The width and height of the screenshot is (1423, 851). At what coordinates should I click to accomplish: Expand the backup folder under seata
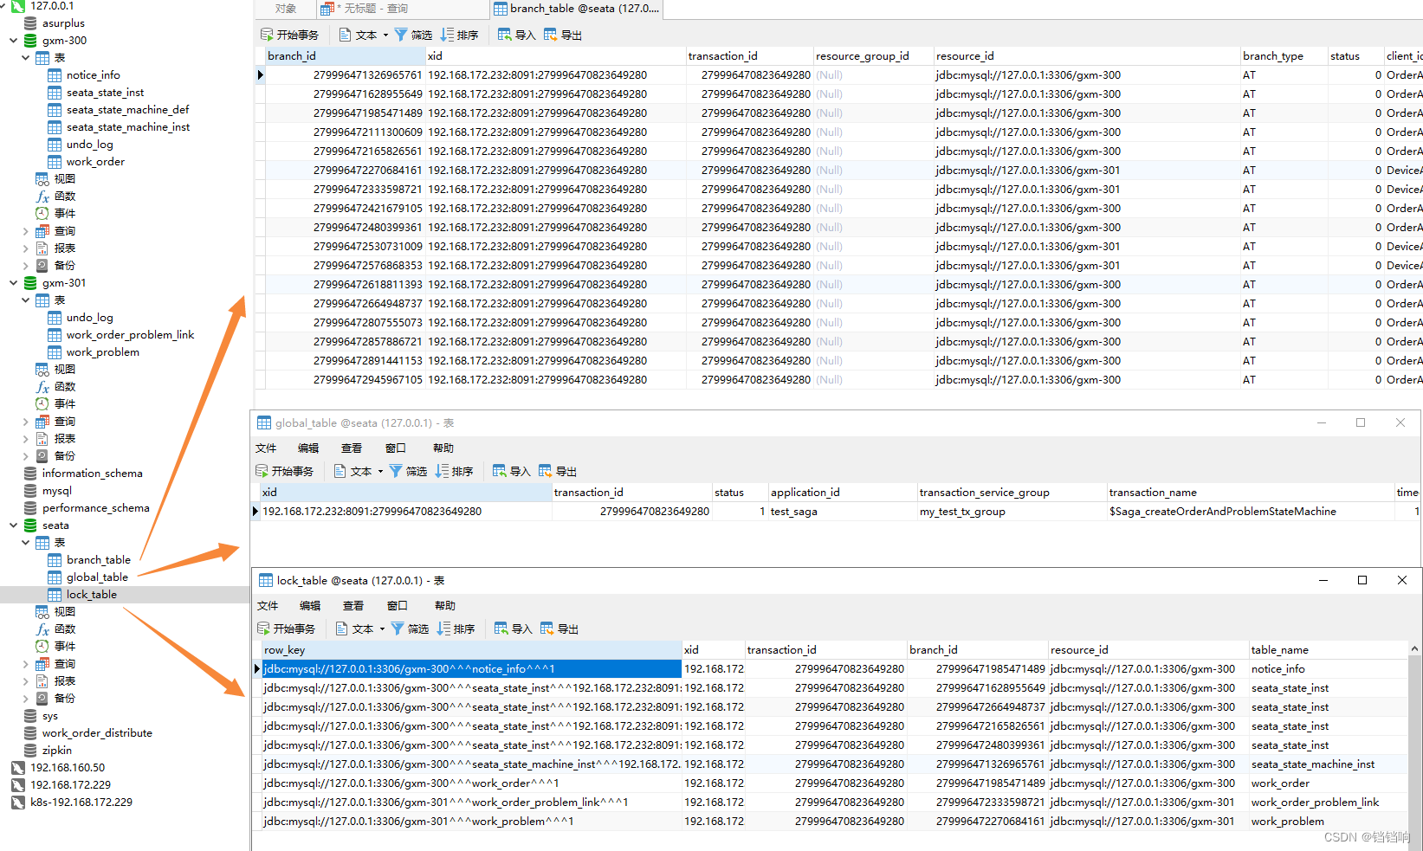26,699
